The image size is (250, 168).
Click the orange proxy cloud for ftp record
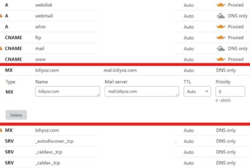[x=221, y=38]
